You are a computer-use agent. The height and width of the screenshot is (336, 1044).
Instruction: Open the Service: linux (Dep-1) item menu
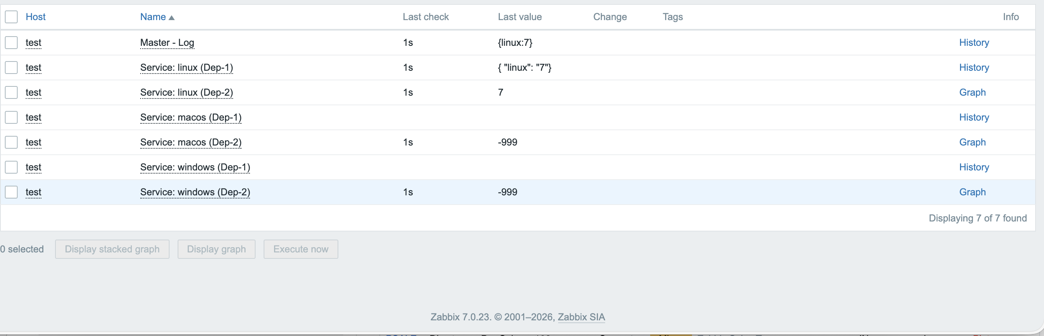click(x=186, y=68)
